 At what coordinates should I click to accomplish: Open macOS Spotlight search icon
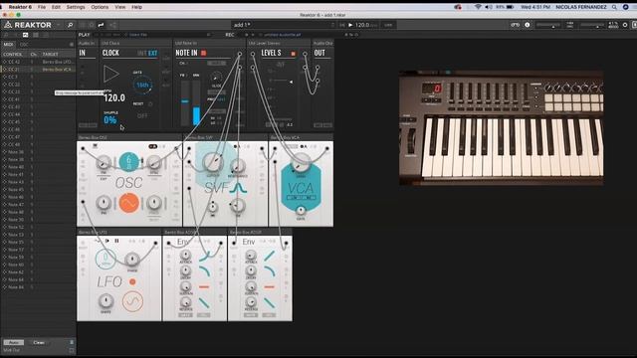pos(614,7)
